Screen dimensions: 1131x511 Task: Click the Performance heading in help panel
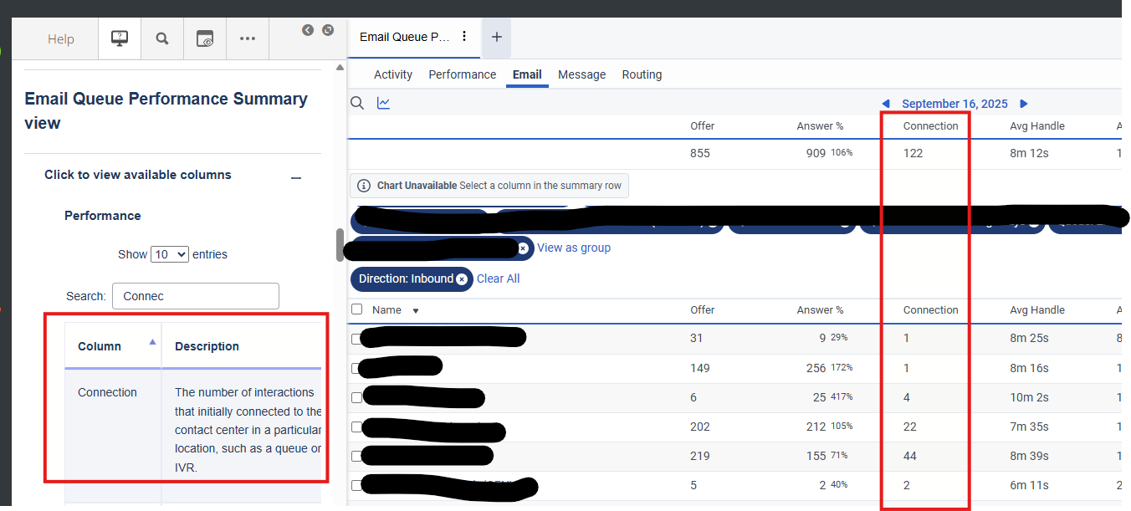tap(103, 216)
